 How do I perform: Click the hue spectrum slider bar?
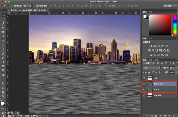pos(175,25)
